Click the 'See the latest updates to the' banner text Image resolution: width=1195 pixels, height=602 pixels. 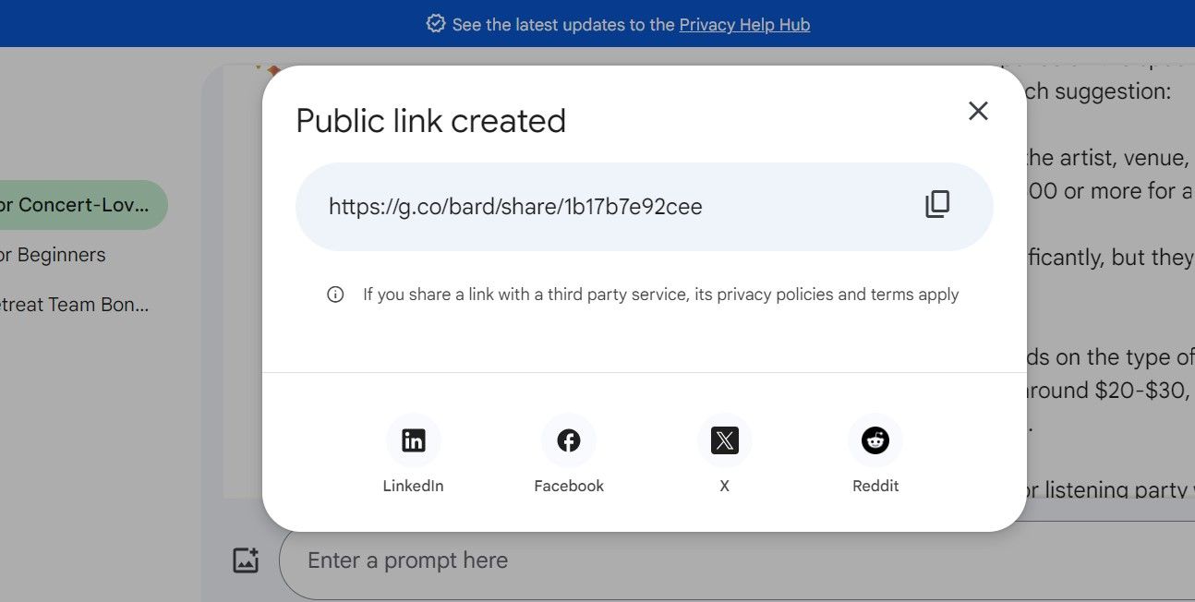563,24
